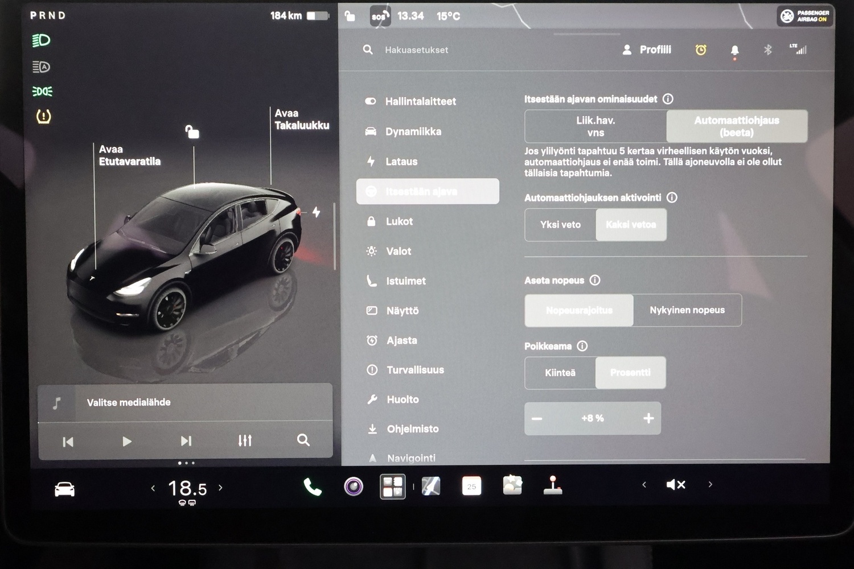
Task: Tap the Hakuasetukset search field
Action: [x=416, y=50]
